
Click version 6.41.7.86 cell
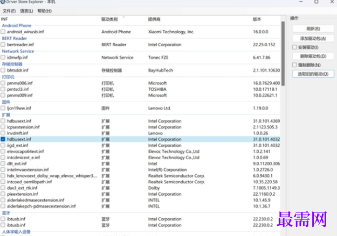262,58
